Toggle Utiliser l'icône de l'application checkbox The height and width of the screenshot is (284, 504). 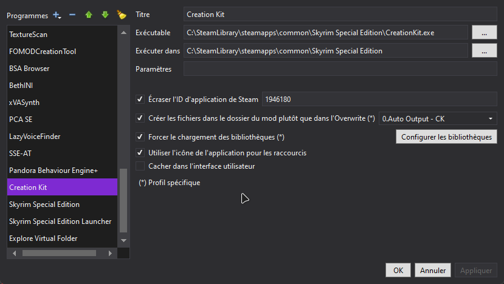pyautogui.click(x=140, y=153)
